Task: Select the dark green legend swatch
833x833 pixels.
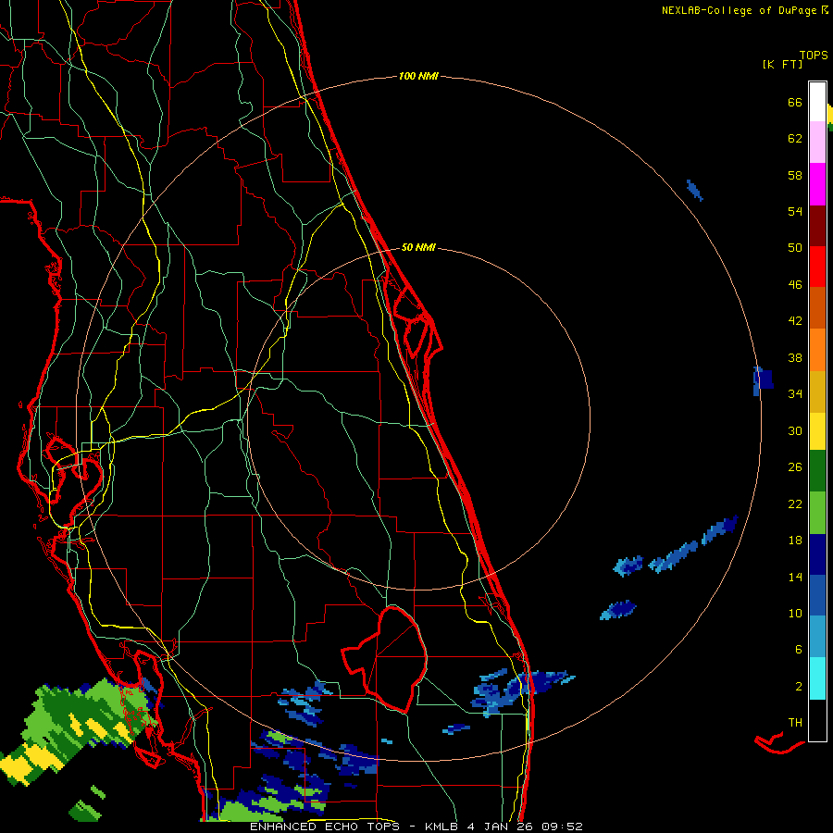Action: [x=817, y=471]
